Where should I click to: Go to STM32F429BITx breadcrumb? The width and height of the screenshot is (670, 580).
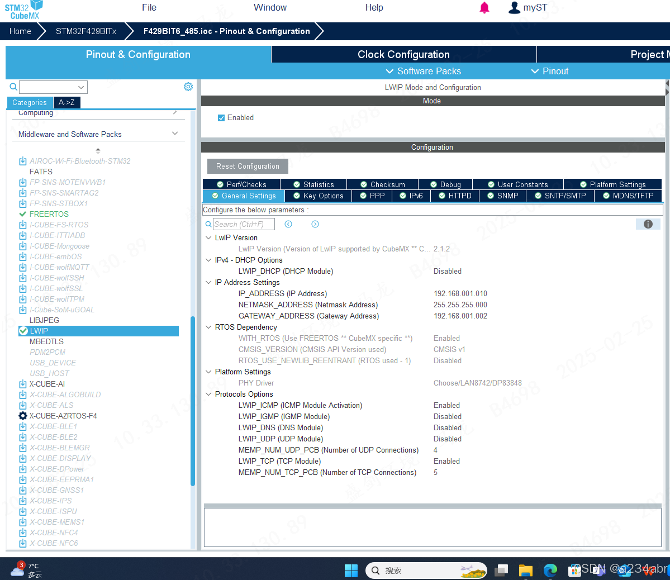pyautogui.click(x=86, y=31)
